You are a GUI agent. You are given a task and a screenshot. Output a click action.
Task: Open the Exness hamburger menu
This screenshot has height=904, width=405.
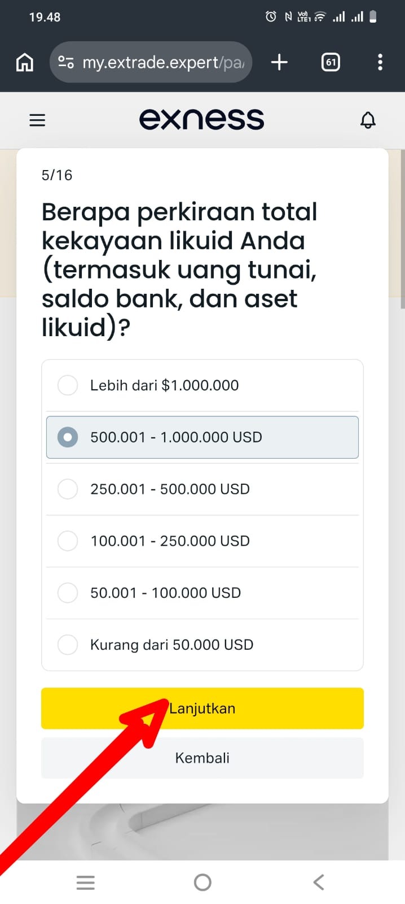(37, 120)
